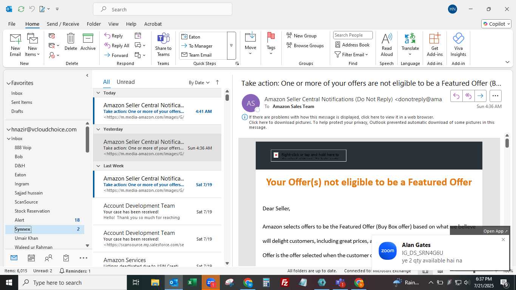The width and height of the screenshot is (516, 290).
Task: Click the reply arrow in the reading pane
Action: 456,96
